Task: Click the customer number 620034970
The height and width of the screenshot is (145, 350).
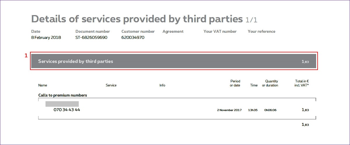Action: pos(133,37)
